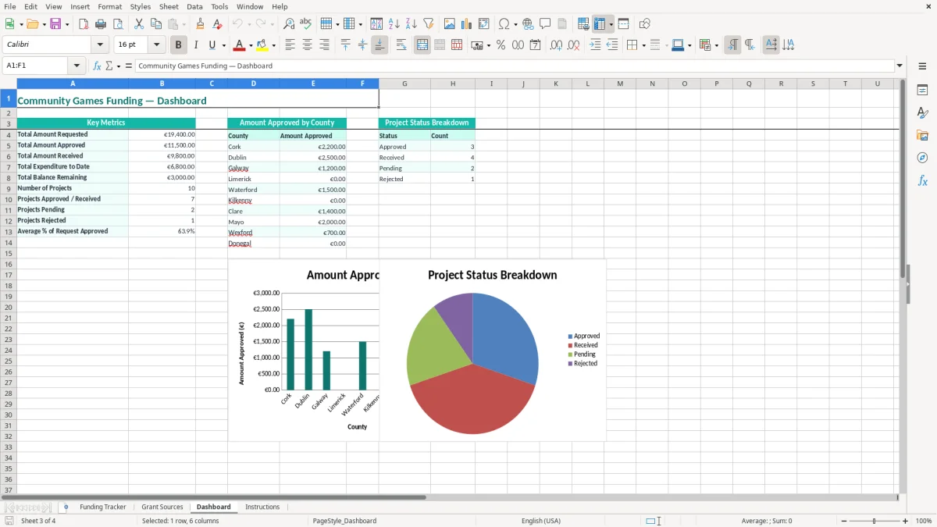Expand the formula bar
This screenshot has width=937, height=527.
point(900,66)
